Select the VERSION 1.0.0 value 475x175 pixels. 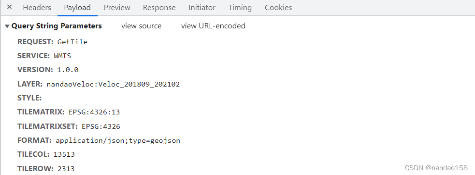click(68, 70)
